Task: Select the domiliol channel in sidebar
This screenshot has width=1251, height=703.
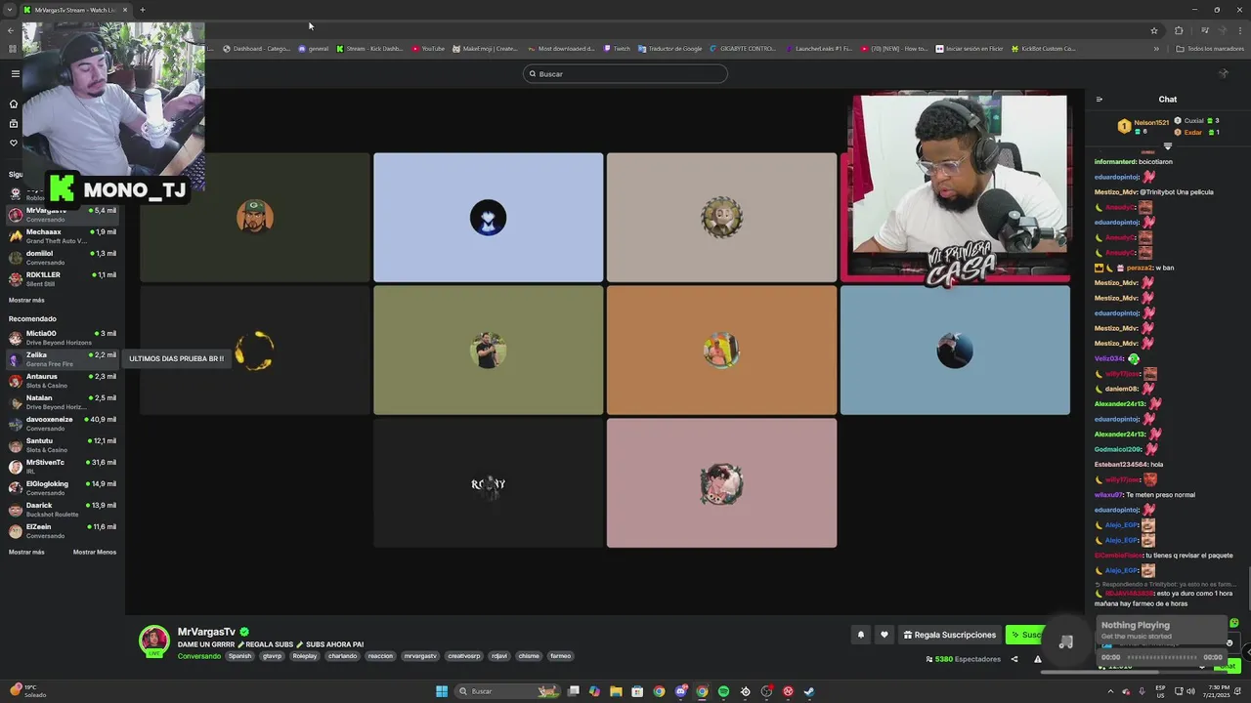Action: pyautogui.click(x=63, y=257)
